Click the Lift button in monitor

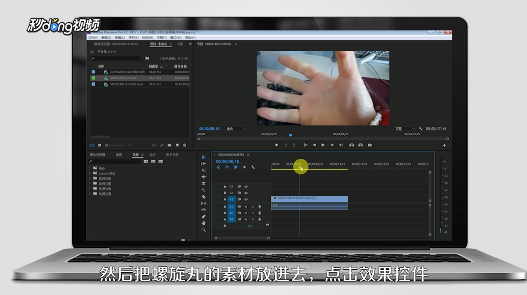pyautogui.click(x=352, y=145)
